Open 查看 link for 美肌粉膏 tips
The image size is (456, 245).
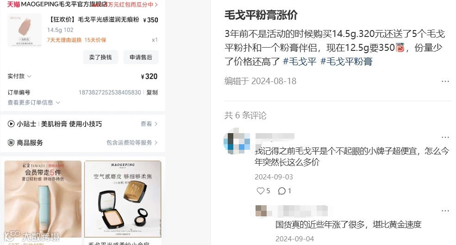tap(149, 124)
